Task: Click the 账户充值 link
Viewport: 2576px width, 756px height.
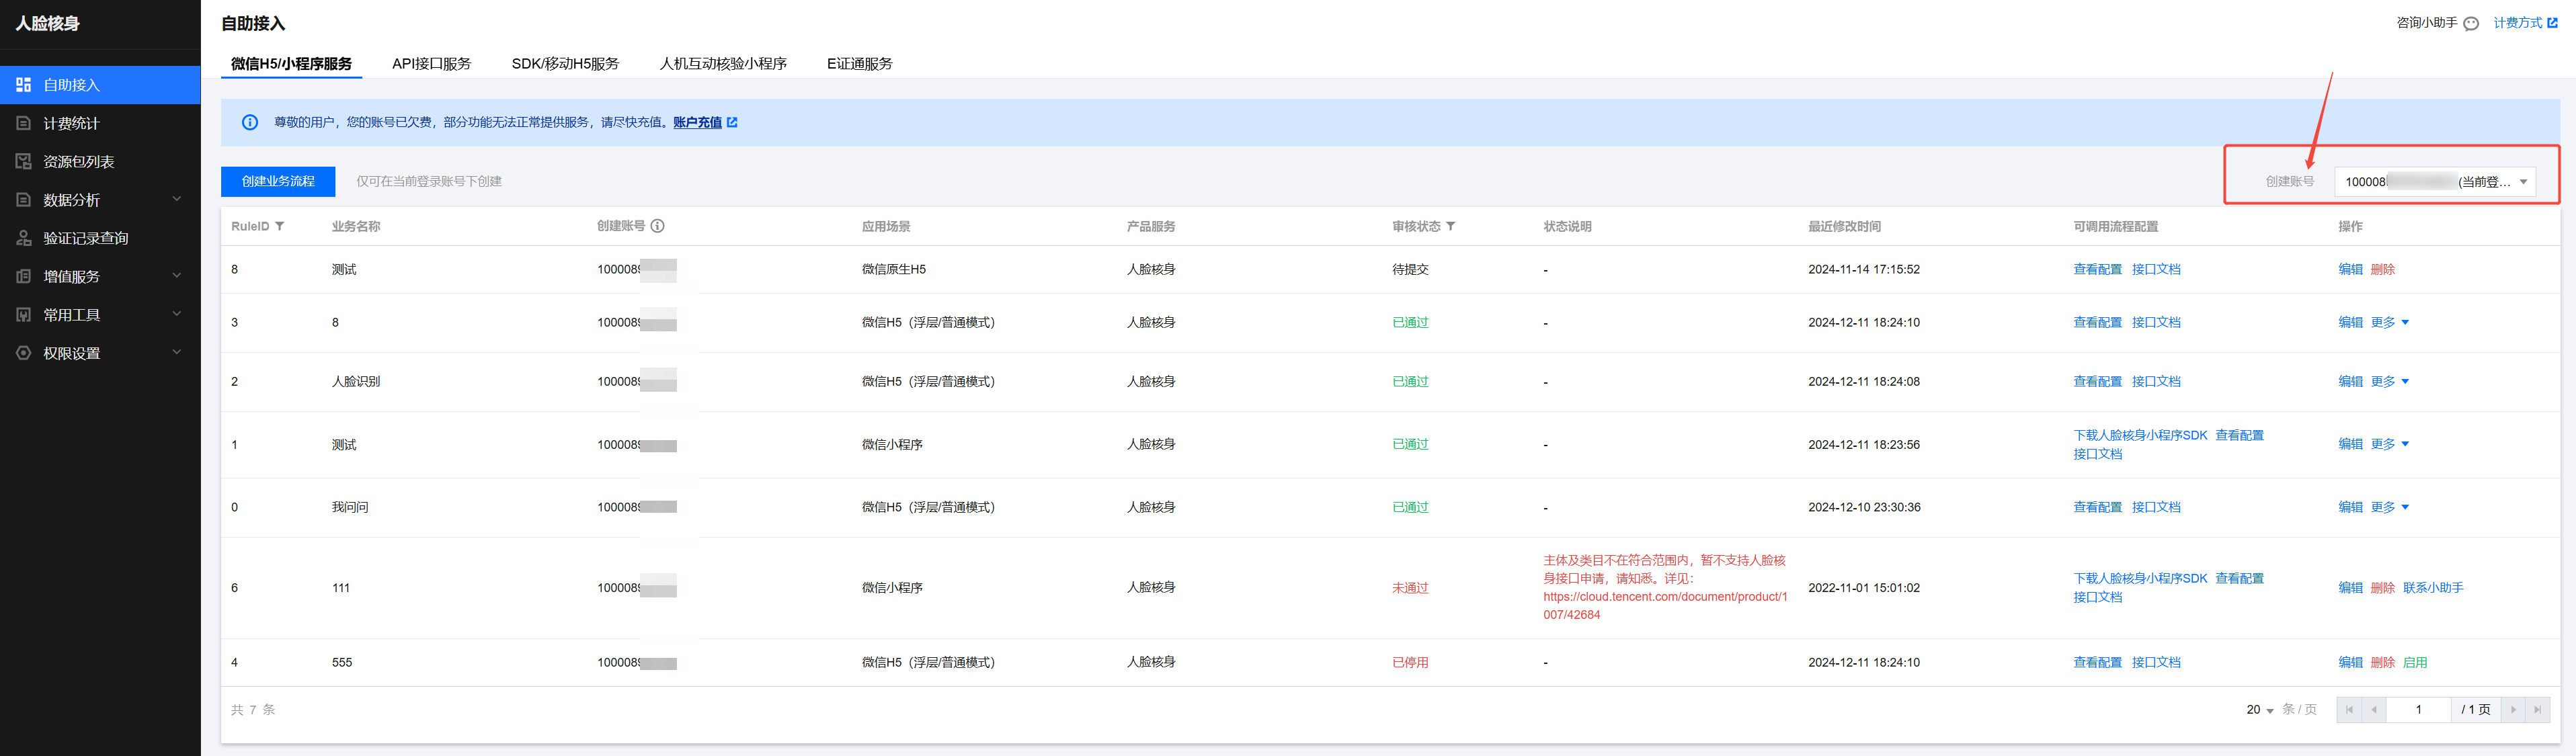Action: [x=697, y=123]
